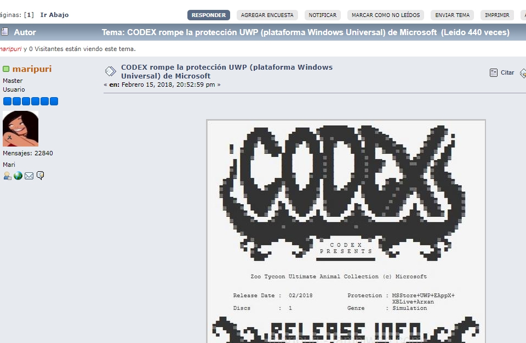Jump to bottom with Ir Abajo link

[x=54, y=15]
